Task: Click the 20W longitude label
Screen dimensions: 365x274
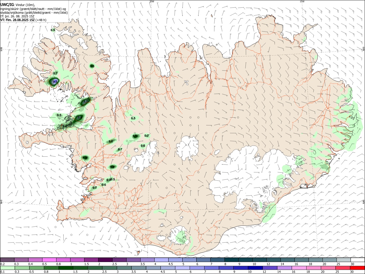Action: tap(152, 1)
